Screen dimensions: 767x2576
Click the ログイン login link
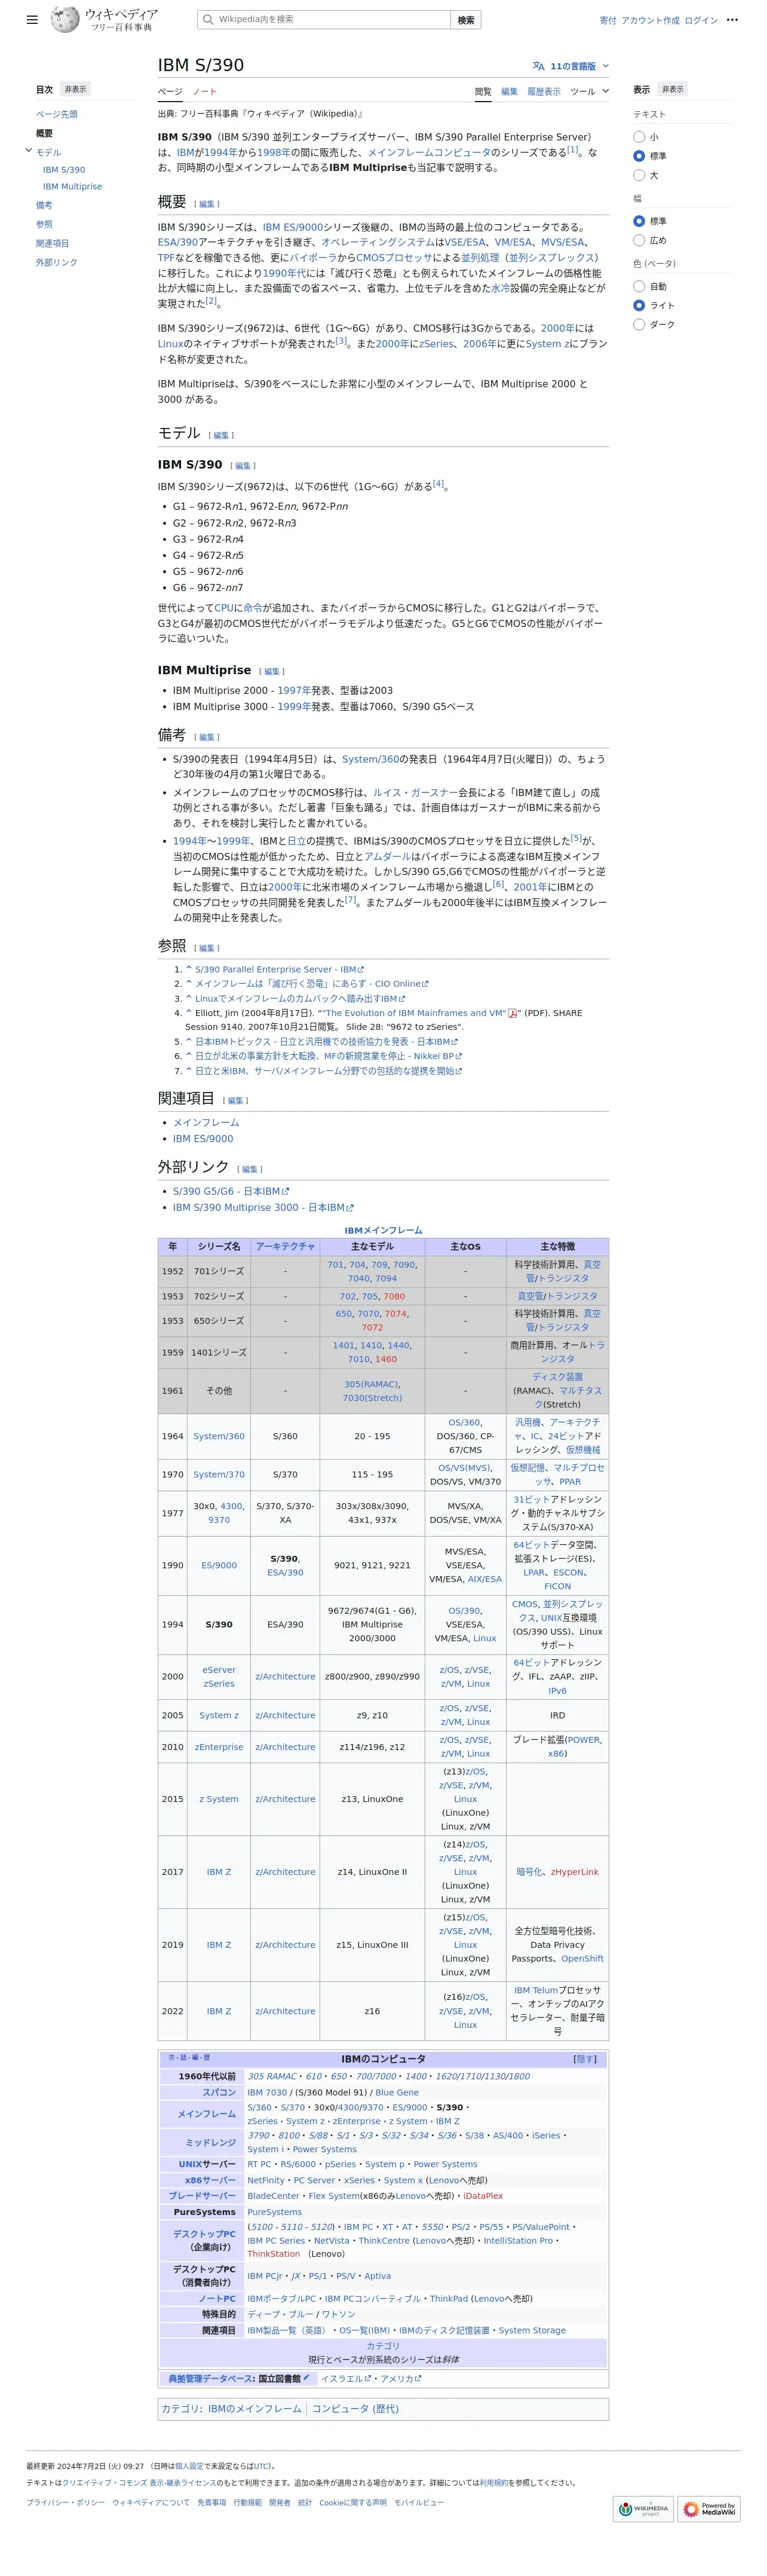[701, 20]
